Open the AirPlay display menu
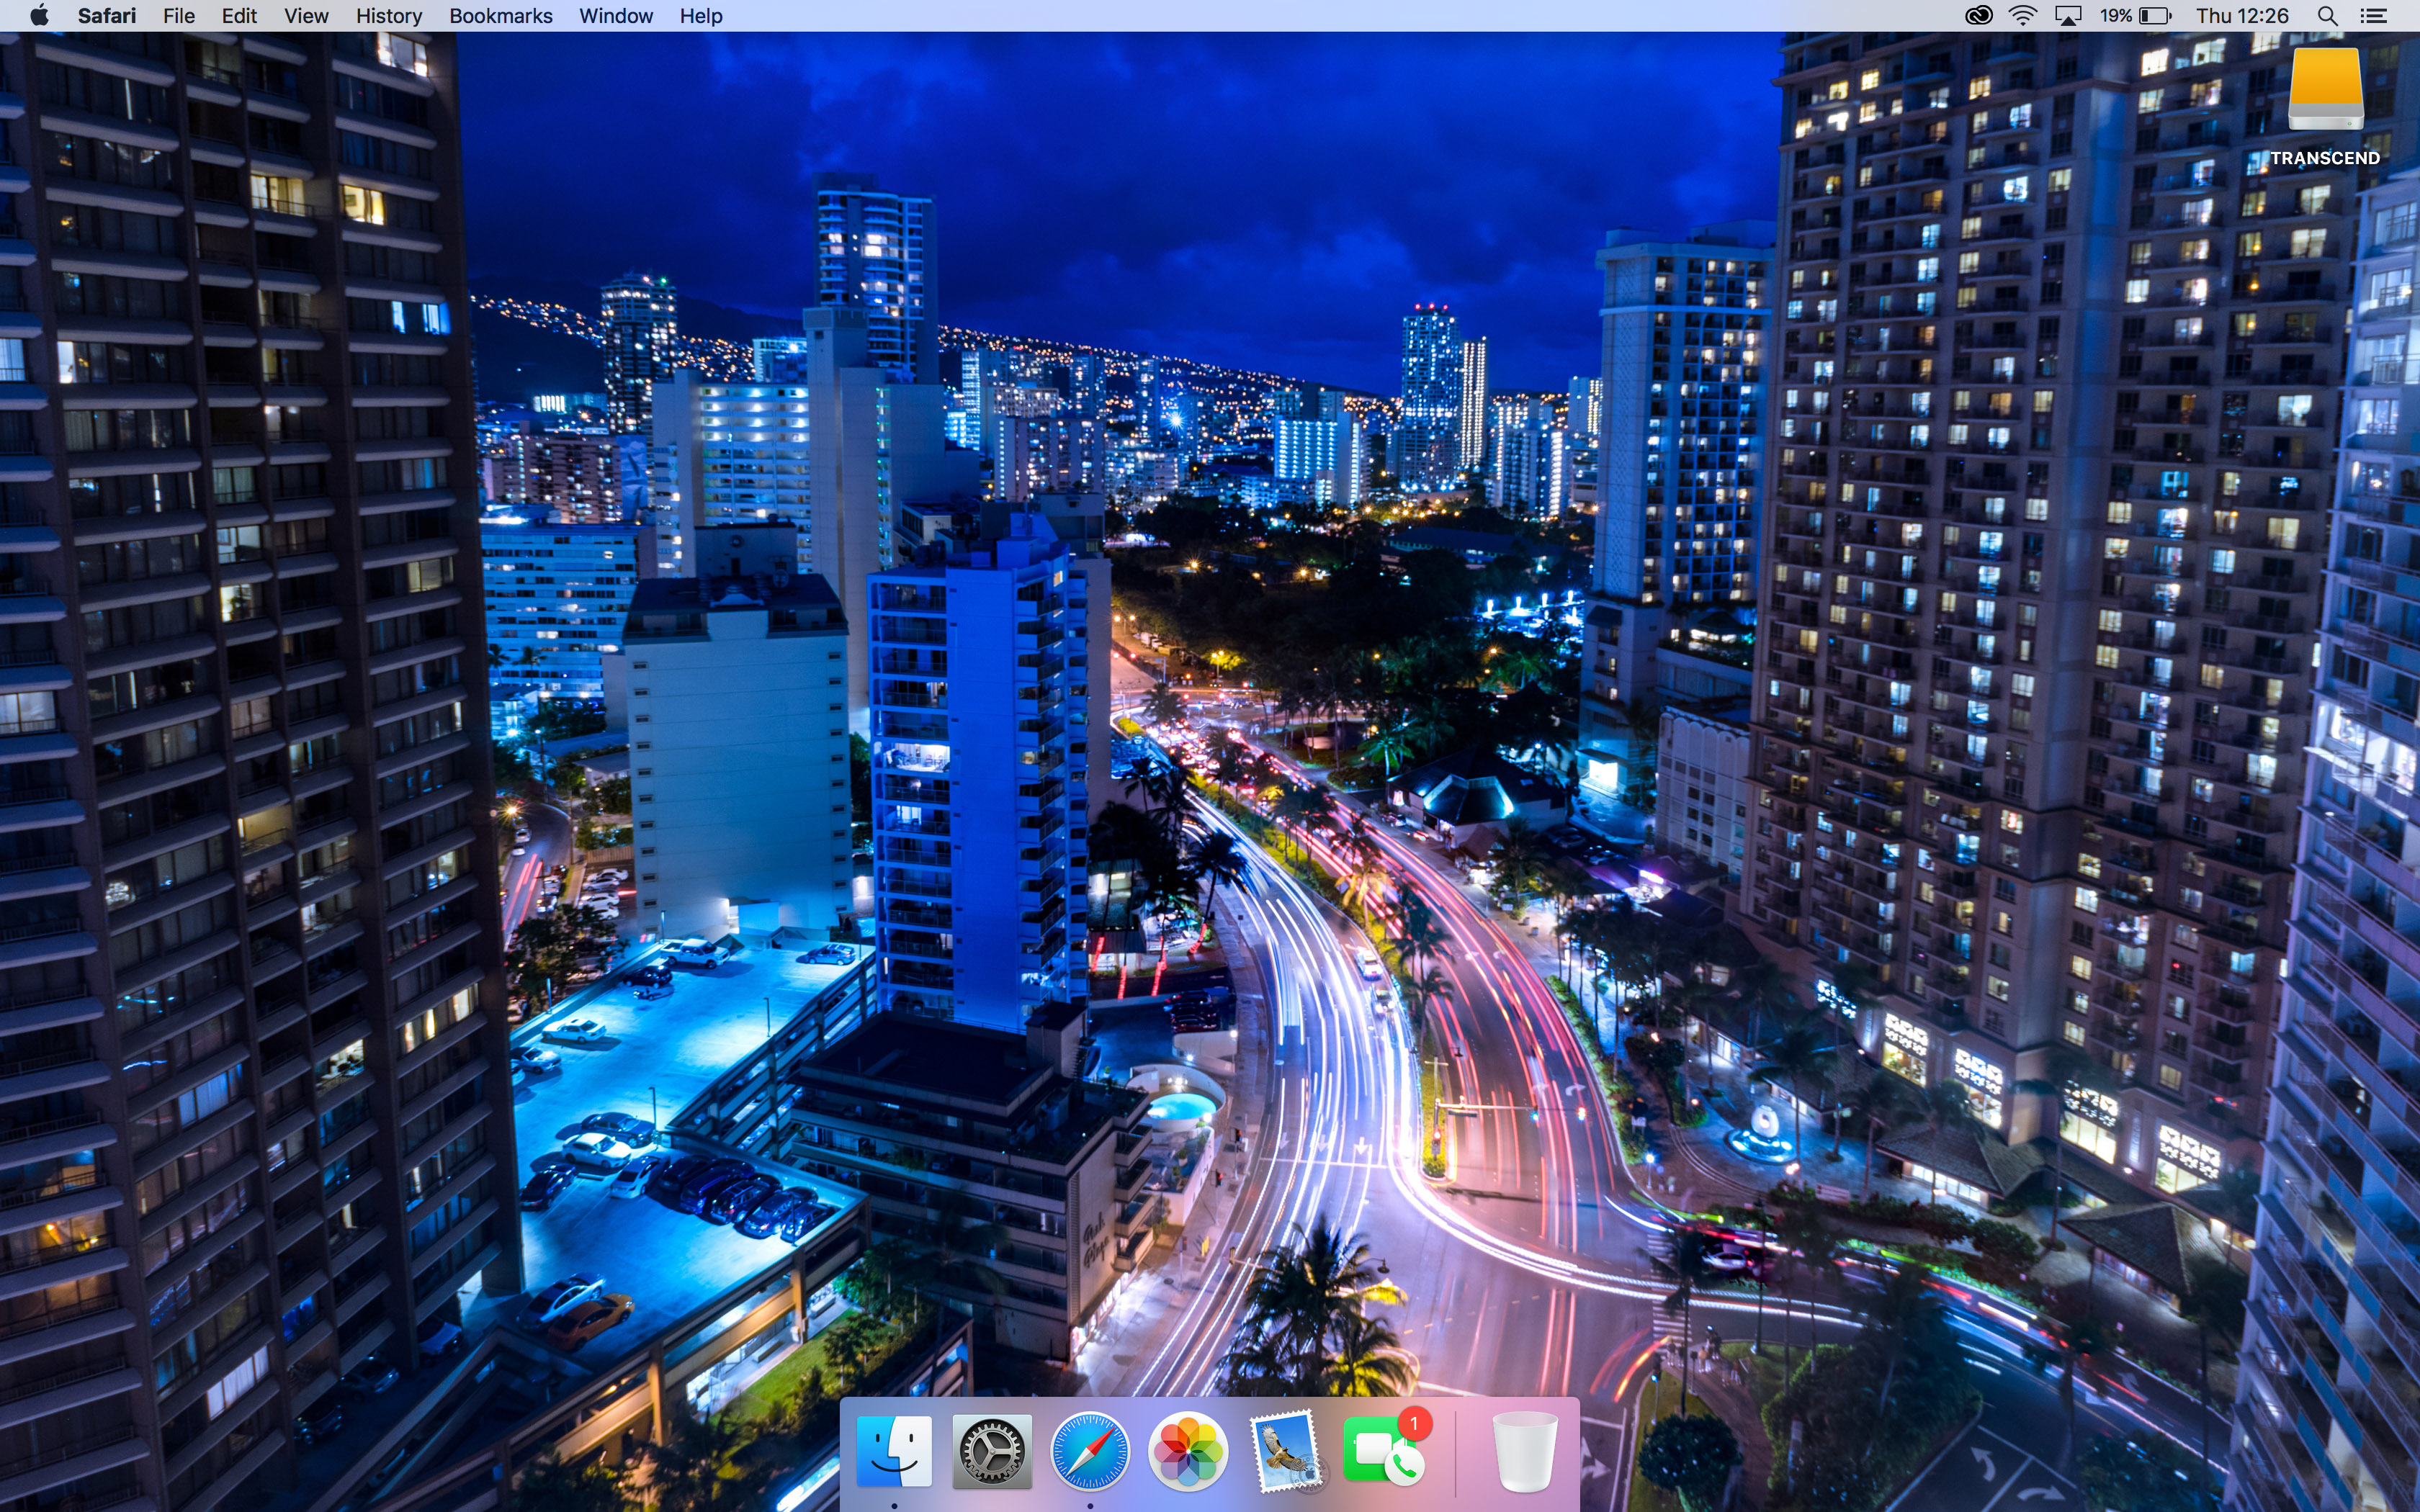The width and height of the screenshot is (2420, 1512). coord(2067,16)
